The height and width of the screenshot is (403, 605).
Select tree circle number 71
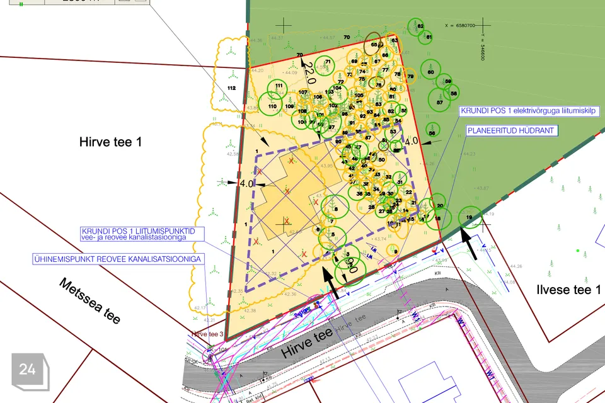(x=324, y=65)
